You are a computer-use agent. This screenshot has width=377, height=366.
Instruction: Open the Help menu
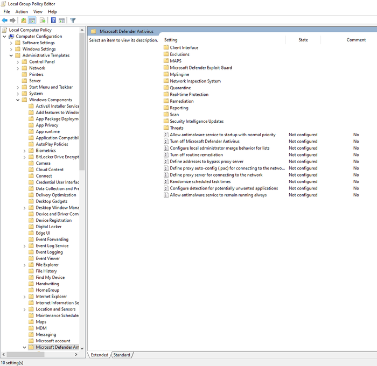click(x=52, y=11)
